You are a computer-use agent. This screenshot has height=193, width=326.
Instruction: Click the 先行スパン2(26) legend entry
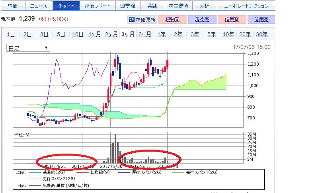pos(52,179)
